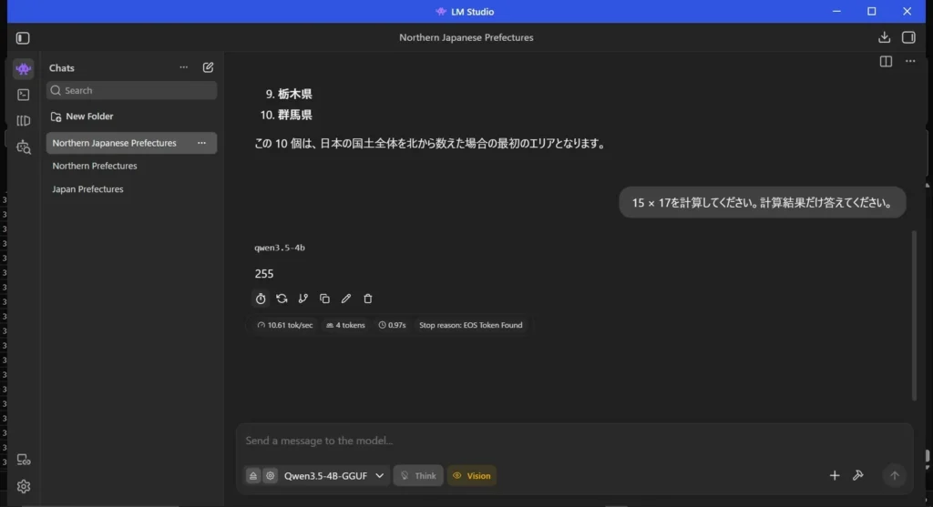Viewport: 933px width, 507px height.
Task: Click the Chats panel heading
Action: tap(62, 67)
